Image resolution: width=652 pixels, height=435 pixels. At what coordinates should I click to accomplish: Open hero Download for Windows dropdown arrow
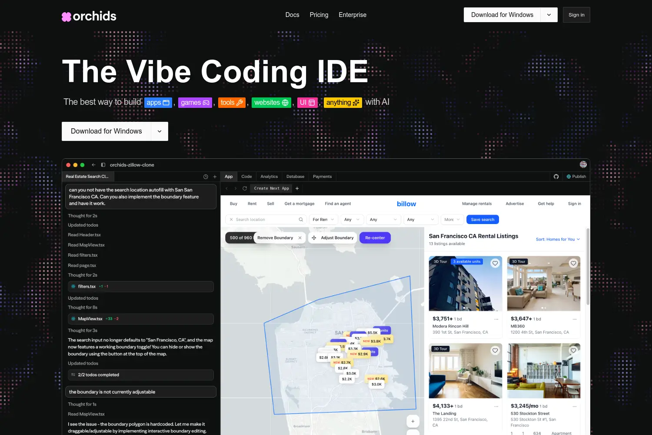(160, 131)
